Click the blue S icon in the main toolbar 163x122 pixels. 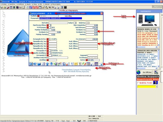click(31, 7)
